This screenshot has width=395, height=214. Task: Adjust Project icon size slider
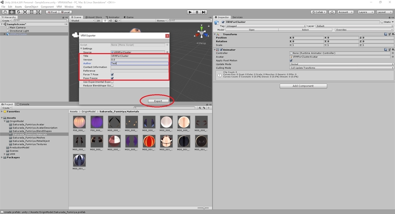204,208
